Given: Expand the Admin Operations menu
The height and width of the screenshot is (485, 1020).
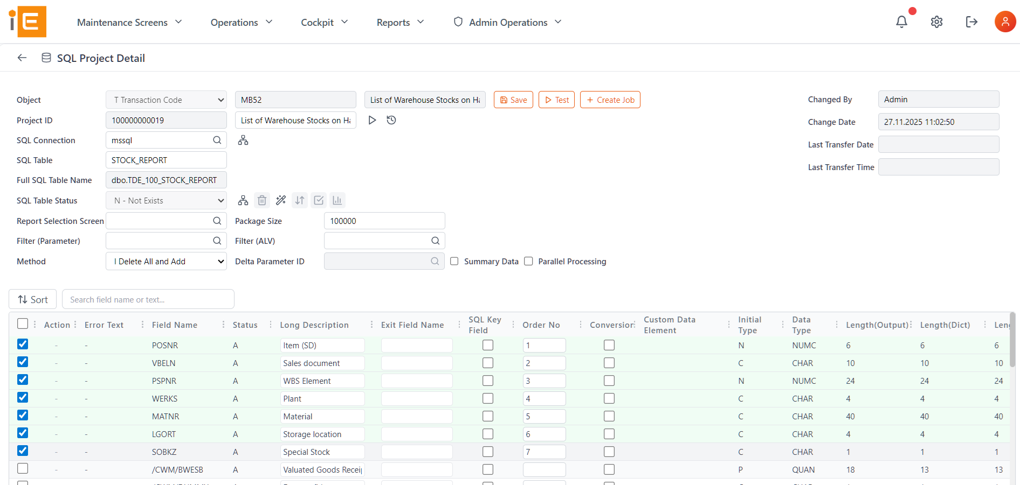Looking at the screenshot, I should click(508, 22).
